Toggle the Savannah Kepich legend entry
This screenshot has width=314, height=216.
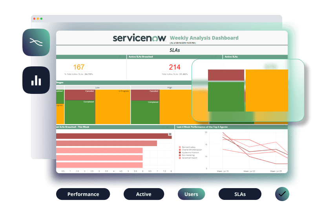pyautogui.click(x=188, y=158)
